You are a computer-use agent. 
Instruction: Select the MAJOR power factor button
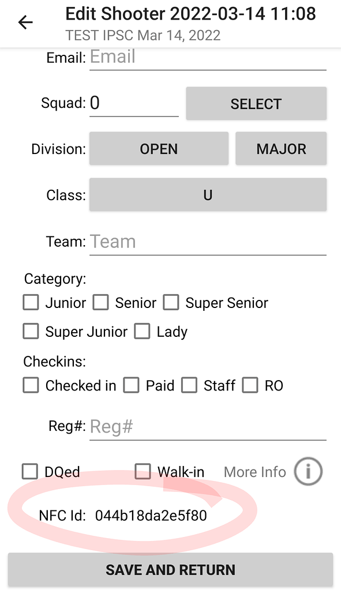click(x=281, y=148)
